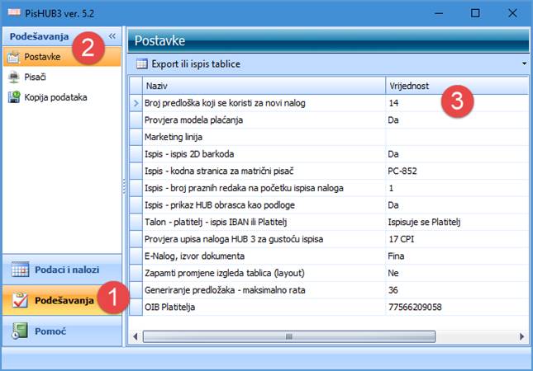The height and width of the screenshot is (371, 533).
Task: Select the Marketing linija row
Action: point(329,137)
